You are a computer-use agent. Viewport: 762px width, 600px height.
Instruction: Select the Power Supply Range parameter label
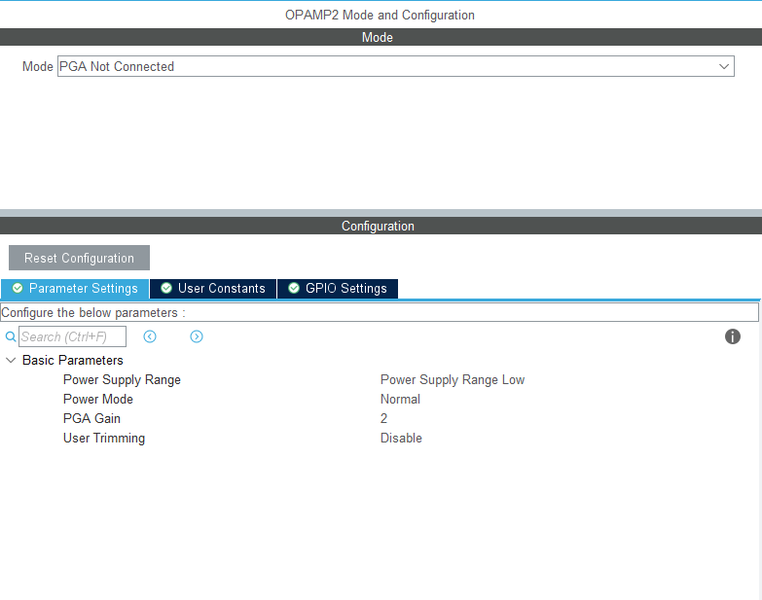(x=122, y=379)
